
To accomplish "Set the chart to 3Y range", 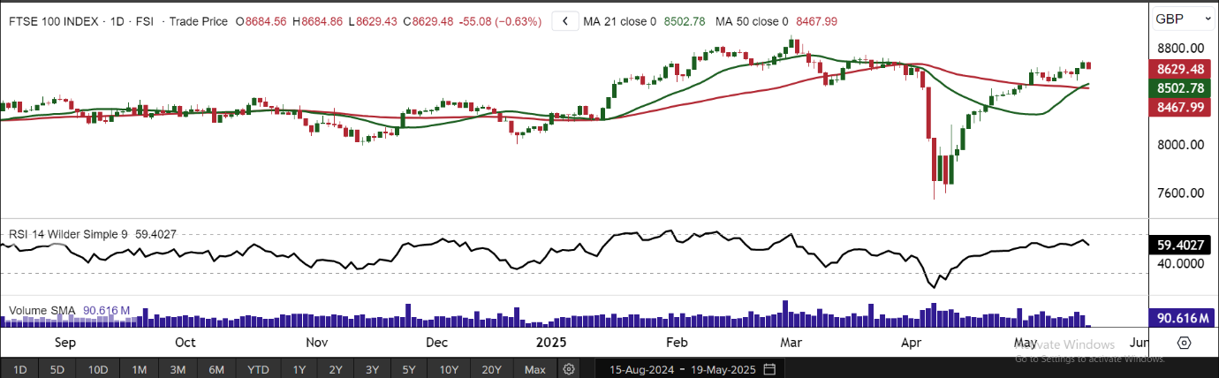I will point(372,368).
